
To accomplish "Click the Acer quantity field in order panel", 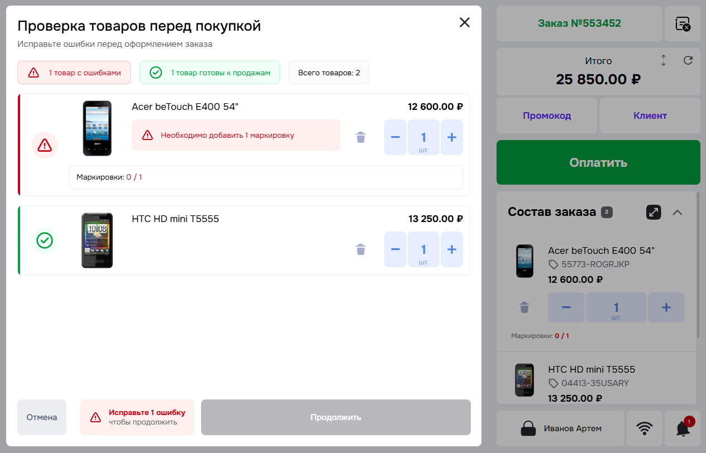I will [x=616, y=307].
